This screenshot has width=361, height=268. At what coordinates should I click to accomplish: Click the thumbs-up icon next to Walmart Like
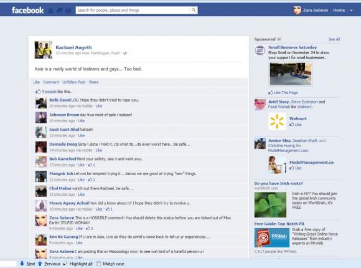291,124
